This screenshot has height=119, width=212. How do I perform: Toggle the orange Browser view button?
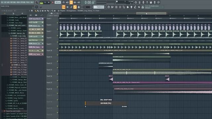point(64,7)
